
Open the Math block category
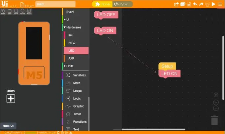point(75,83)
